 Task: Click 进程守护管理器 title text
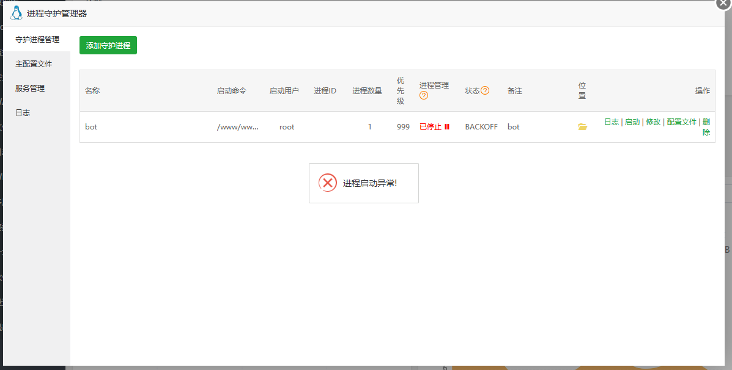coord(57,13)
